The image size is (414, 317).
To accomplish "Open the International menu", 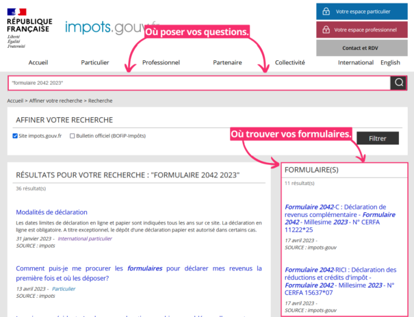I will click(x=356, y=62).
